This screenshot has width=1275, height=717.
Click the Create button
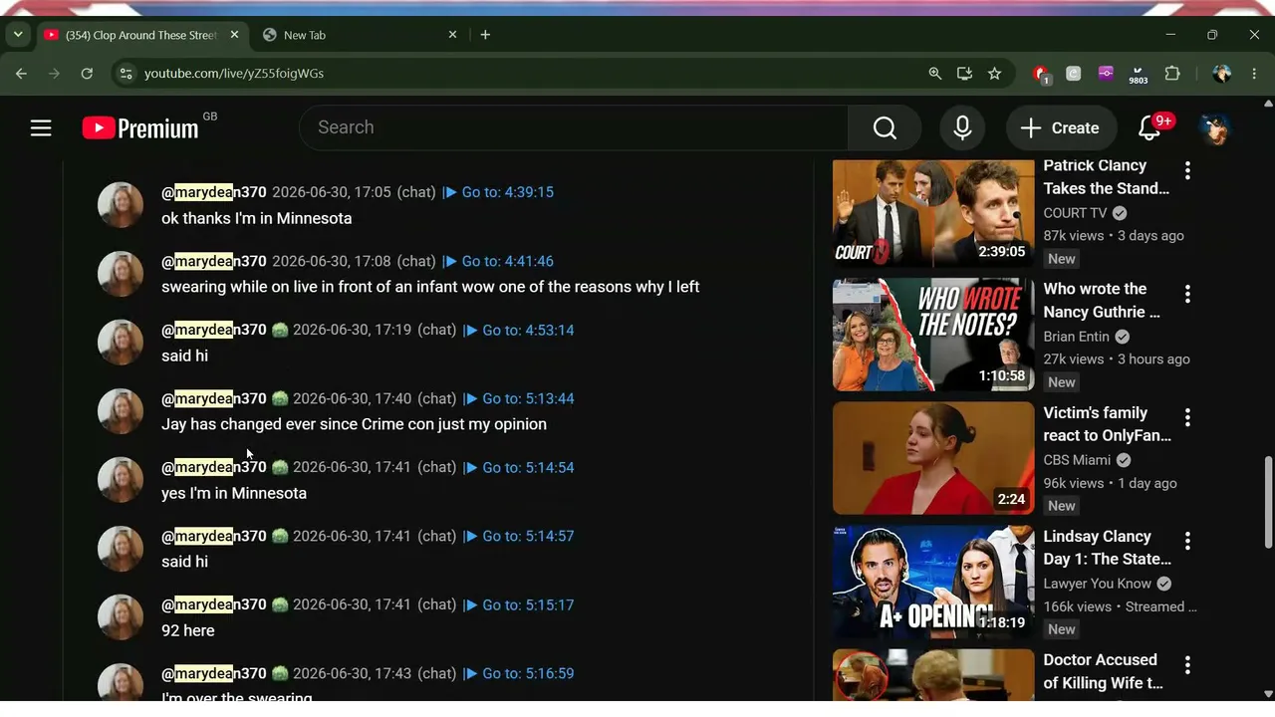pos(1061,127)
